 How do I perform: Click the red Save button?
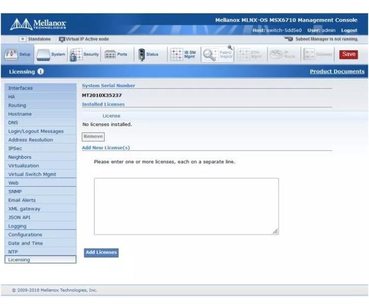[x=348, y=54]
